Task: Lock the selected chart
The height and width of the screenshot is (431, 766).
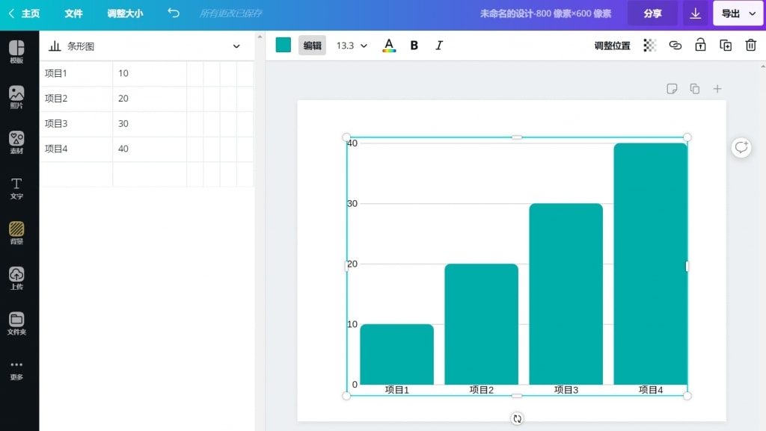Action: pos(700,45)
